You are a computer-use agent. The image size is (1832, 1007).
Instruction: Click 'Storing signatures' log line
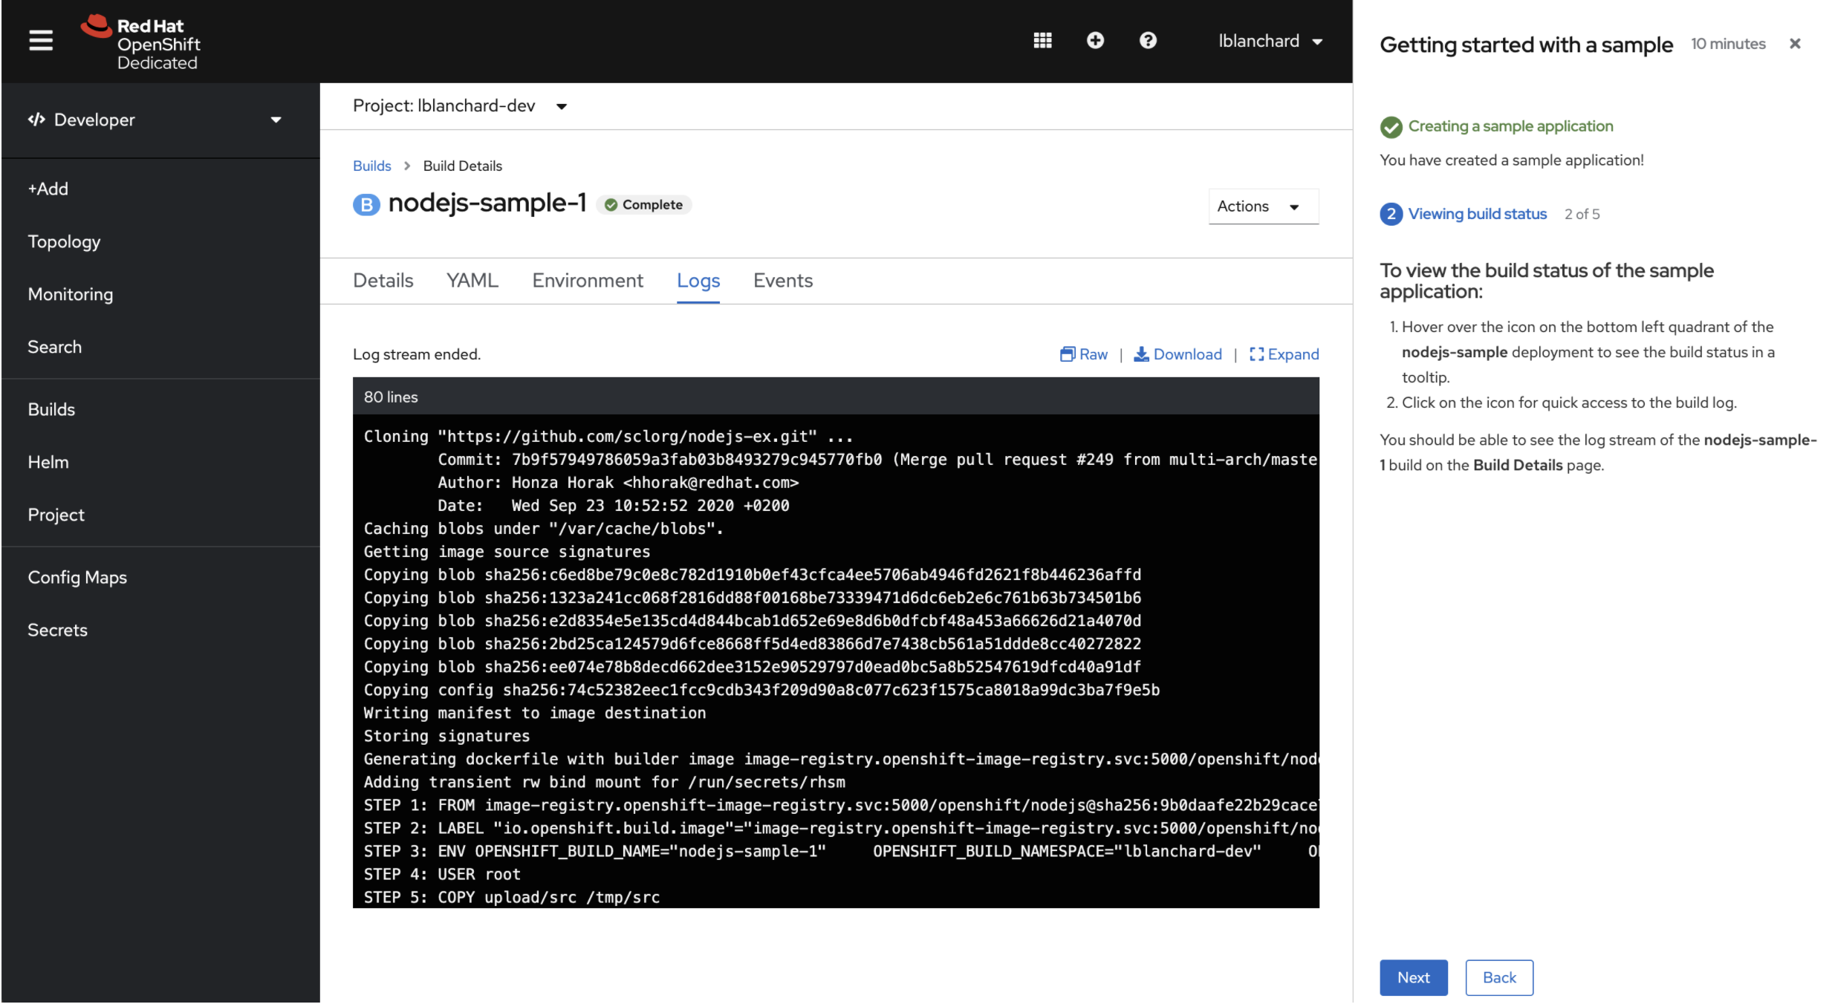tap(446, 736)
